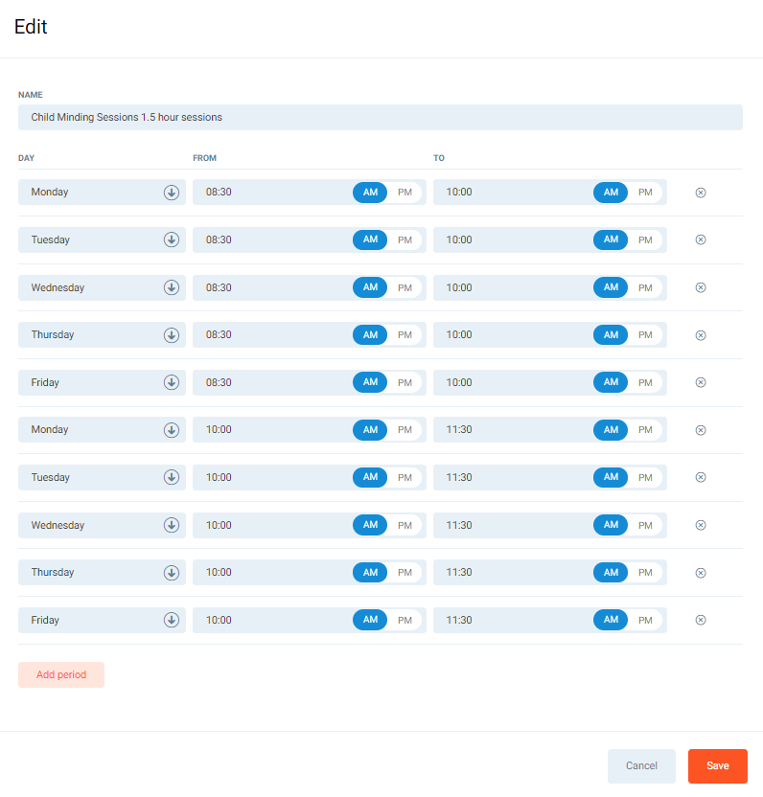The width and height of the screenshot is (763, 797).
Task: Remove the Monday 10:00 to 11:30 period
Action: [700, 430]
